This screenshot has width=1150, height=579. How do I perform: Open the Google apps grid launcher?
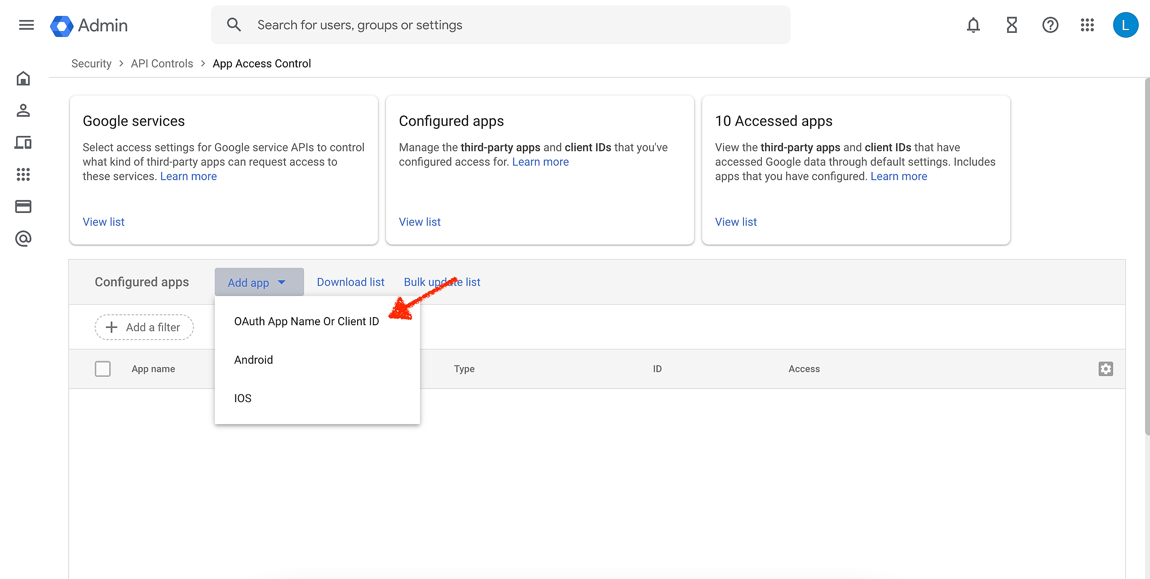click(1087, 25)
